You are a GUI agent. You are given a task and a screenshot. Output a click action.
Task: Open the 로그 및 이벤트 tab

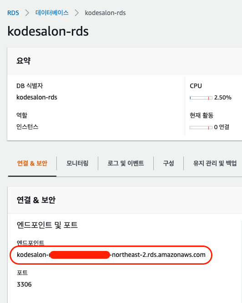point(126,163)
